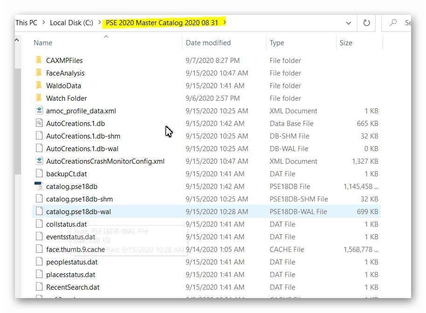Image resolution: width=426 pixels, height=313 pixels.
Task: Click the collstatus.dat file icon
Action: pos(39,223)
